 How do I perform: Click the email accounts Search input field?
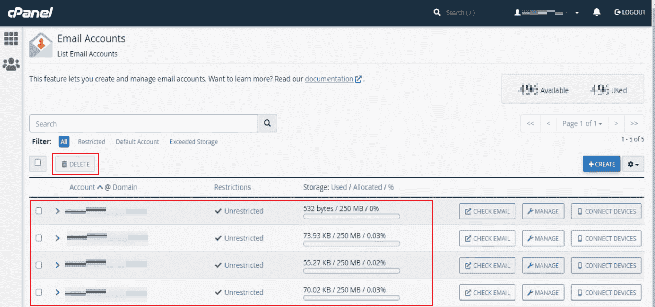[x=143, y=124]
